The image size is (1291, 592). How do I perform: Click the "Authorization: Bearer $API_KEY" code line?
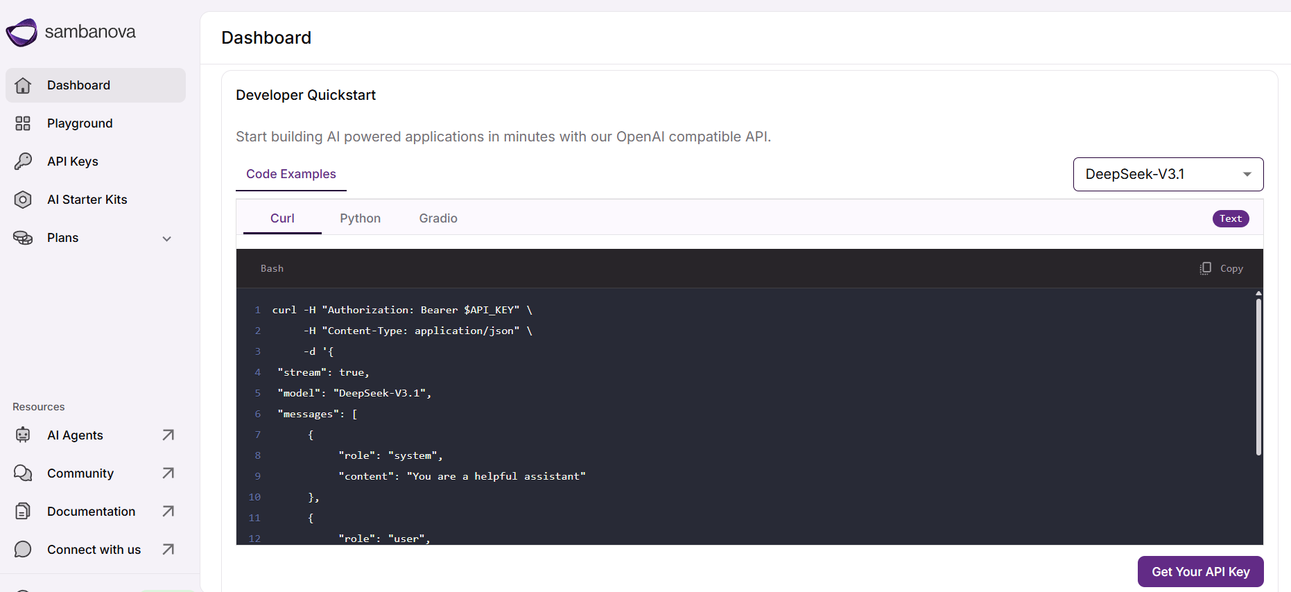click(402, 310)
